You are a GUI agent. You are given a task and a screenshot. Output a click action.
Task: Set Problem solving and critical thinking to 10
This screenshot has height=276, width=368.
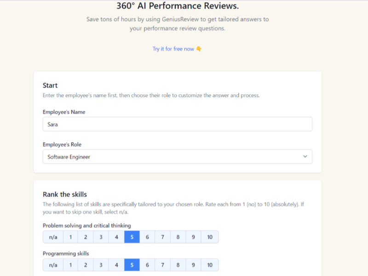point(210,237)
